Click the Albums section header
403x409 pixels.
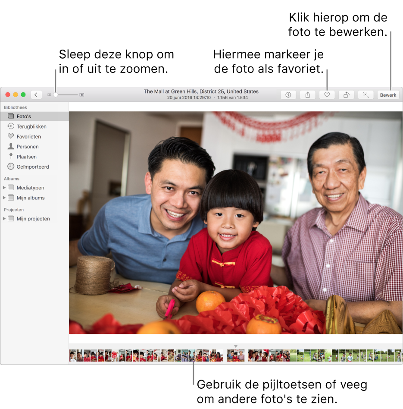click(x=12, y=179)
